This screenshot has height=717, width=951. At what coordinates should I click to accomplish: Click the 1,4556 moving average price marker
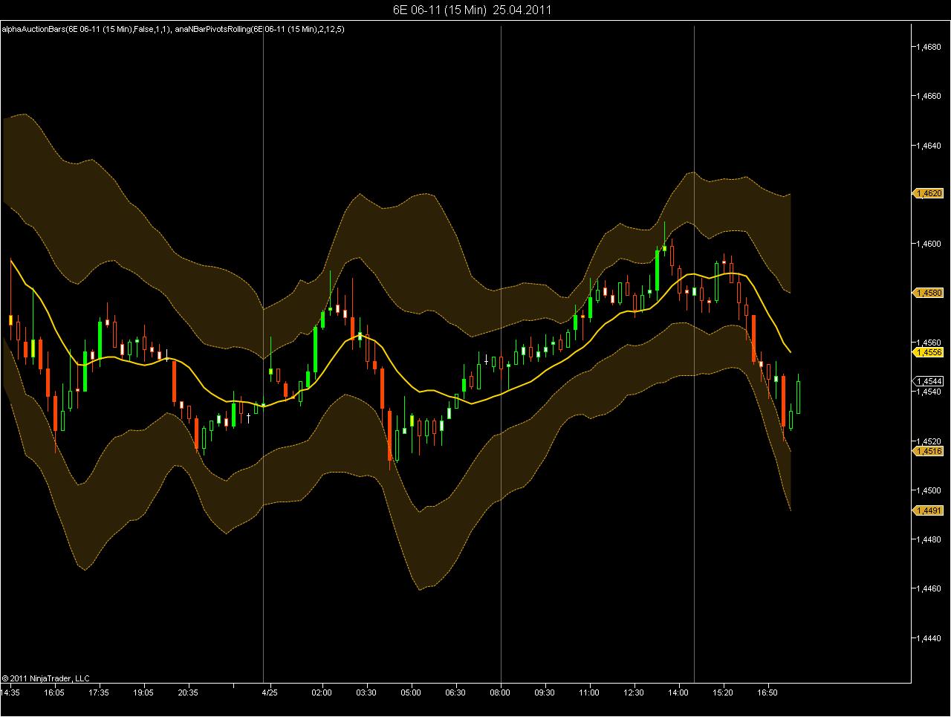pyautogui.click(x=929, y=352)
